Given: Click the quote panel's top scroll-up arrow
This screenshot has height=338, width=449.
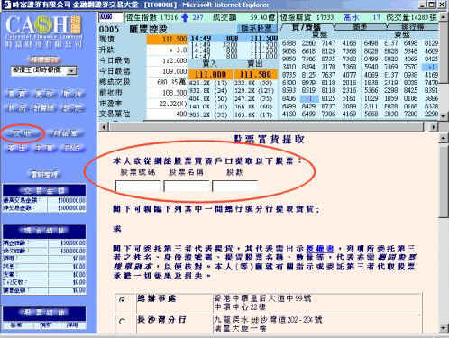Looking at the screenshot, I should click(x=444, y=17).
